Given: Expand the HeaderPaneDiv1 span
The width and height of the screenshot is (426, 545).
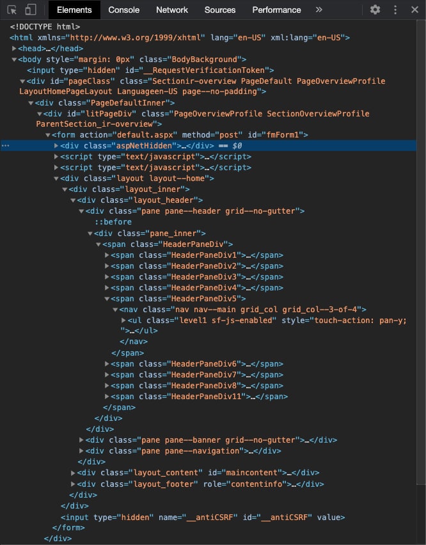Looking at the screenshot, I should tap(107, 255).
